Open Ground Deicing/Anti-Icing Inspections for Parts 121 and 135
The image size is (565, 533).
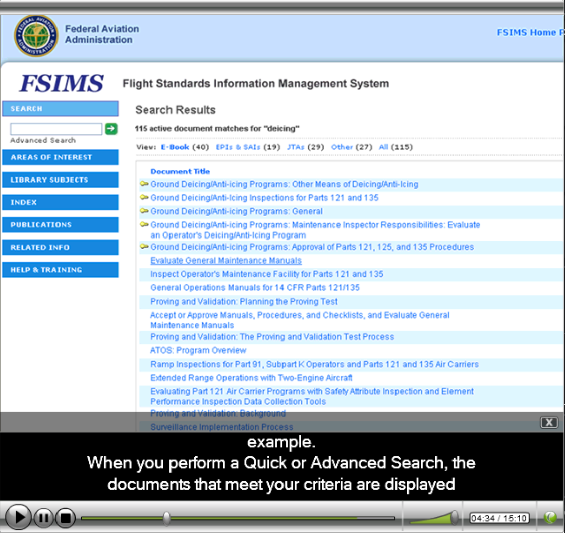point(264,198)
